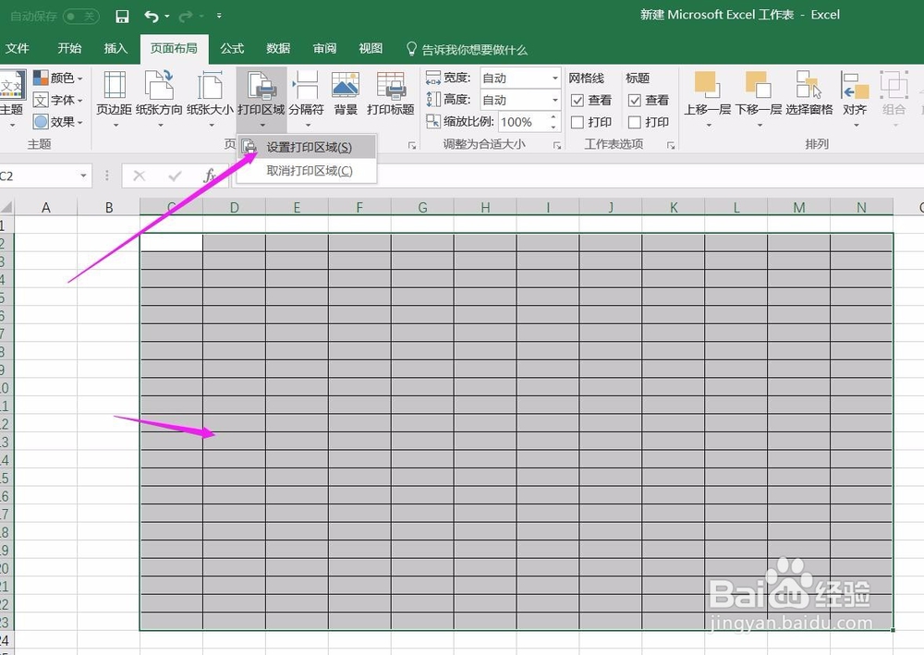Select column header A

pos(45,207)
